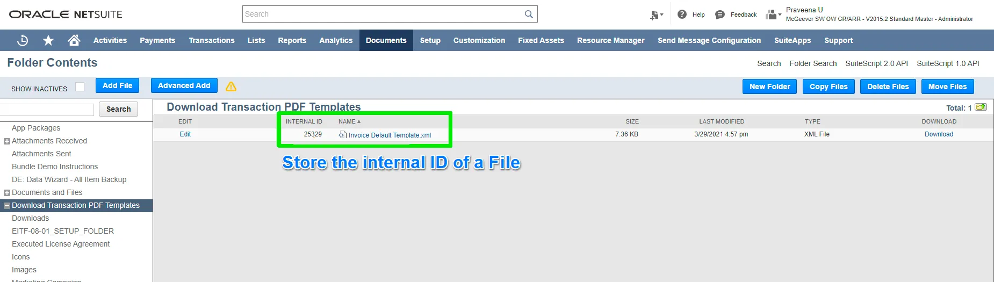Viewport: 994px width, 282px height.
Task: Open the Resource Manager menu
Action: pos(611,40)
